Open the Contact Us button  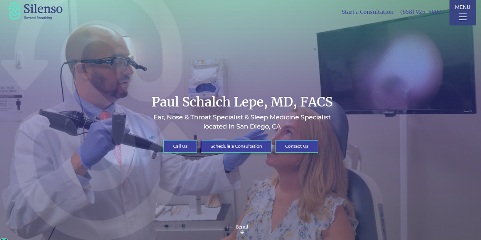pyautogui.click(x=297, y=146)
